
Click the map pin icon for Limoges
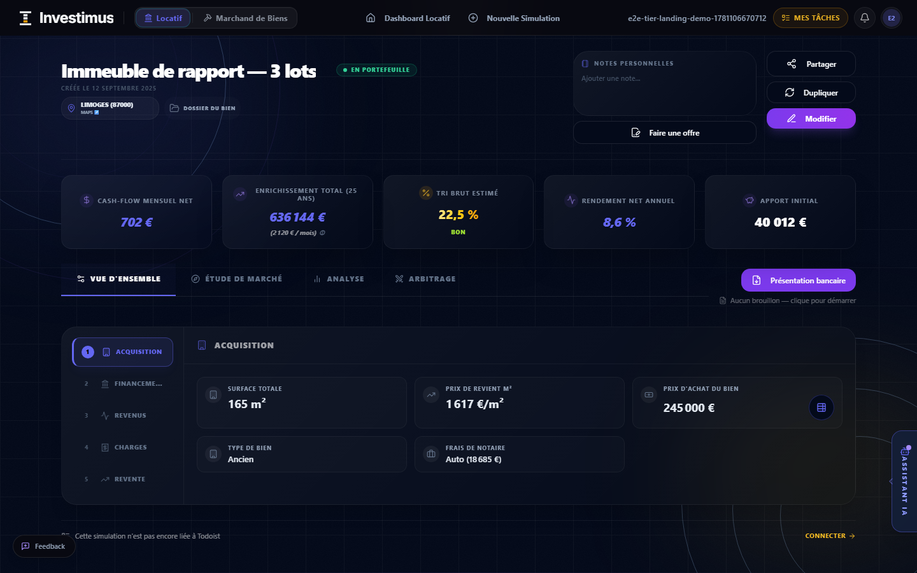71,108
